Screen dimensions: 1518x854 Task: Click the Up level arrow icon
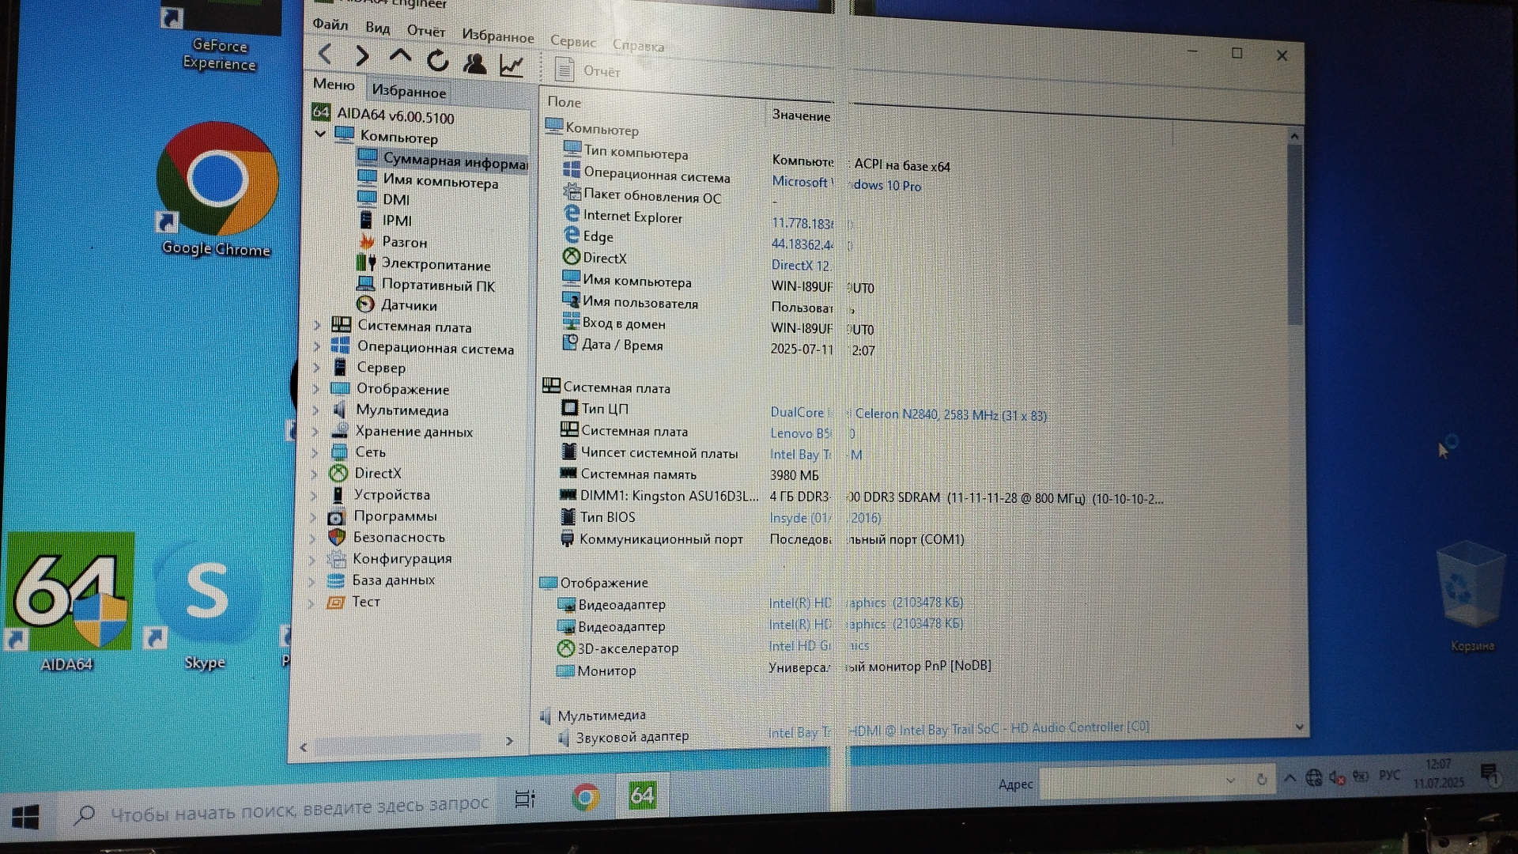point(400,57)
